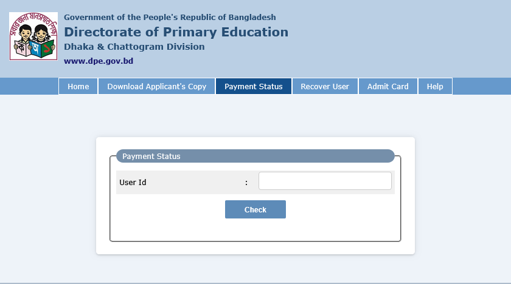
Task: Focus the User Id input field
Action: coord(325,181)
